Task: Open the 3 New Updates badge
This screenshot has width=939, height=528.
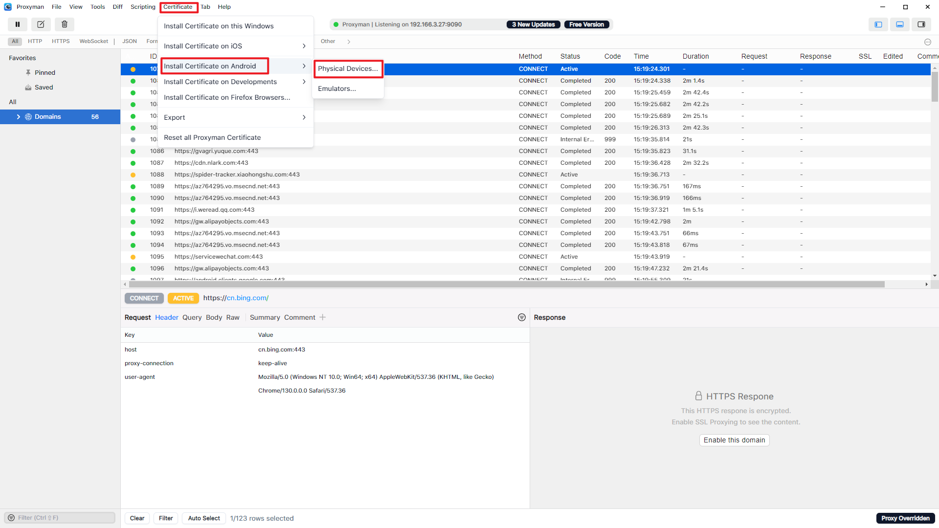Action: pyautogui.click(x=534, y=24)
